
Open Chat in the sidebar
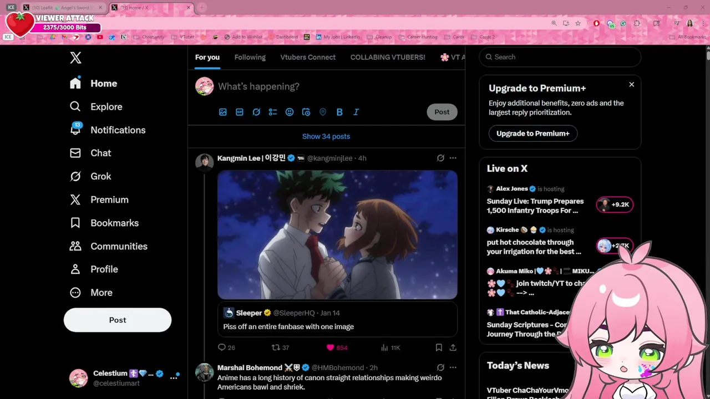coord(90,153)
